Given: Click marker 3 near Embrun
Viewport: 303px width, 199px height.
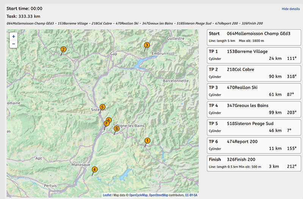Looking at the screenshot, I should coord(147,45).
